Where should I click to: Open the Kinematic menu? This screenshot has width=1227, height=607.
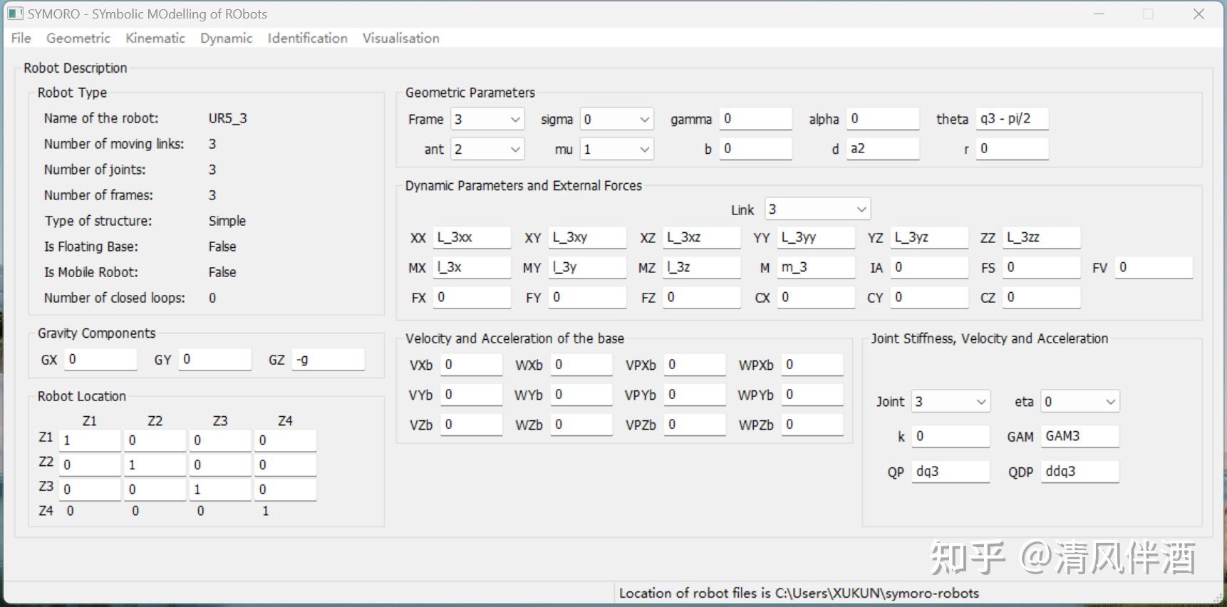coord(155,38)
